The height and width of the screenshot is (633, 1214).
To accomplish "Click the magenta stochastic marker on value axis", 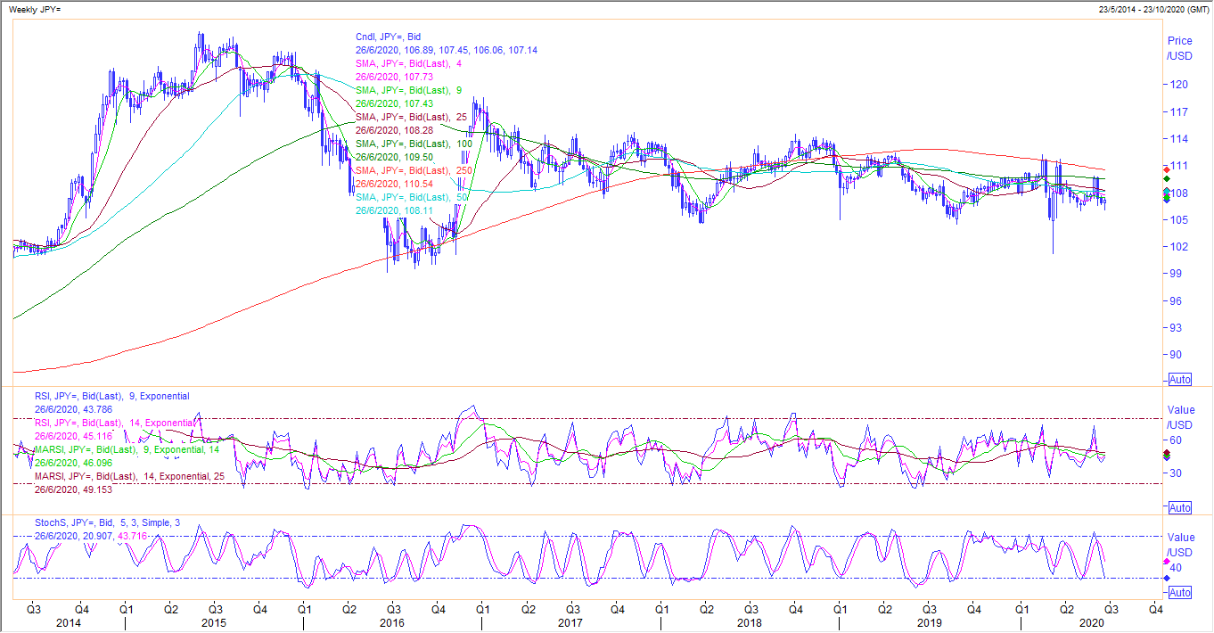I will tap(1166, 563).
